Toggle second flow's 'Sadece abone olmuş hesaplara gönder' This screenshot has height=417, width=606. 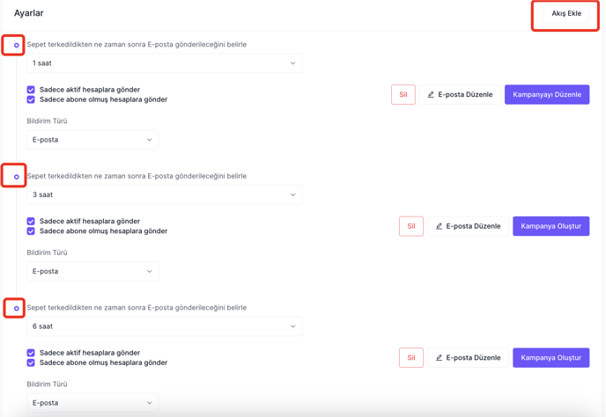point(31,231)
